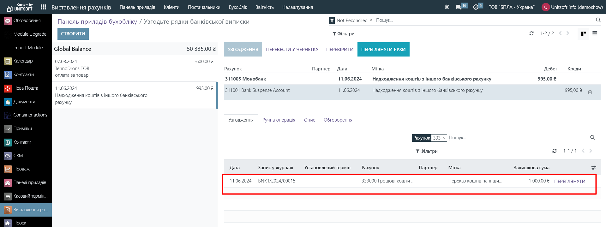
Task: Open the company switcher ТОВ "БПЛА - Україна"
Action: (512, 7)
